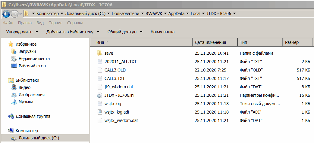Open the Добавить в библиотеку dropdown
Image resolution: width=314 pixels, height=143 pixels.
click(x=74, y=32)
